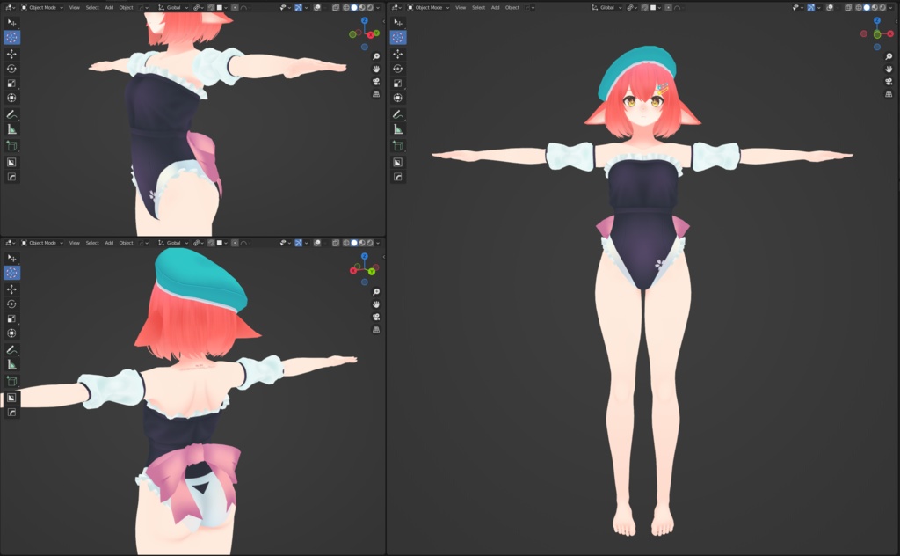Open Global orientation dropdown in the top-left viewport
The height and width of the screenshot is (556, 900).
click(173, 7)
